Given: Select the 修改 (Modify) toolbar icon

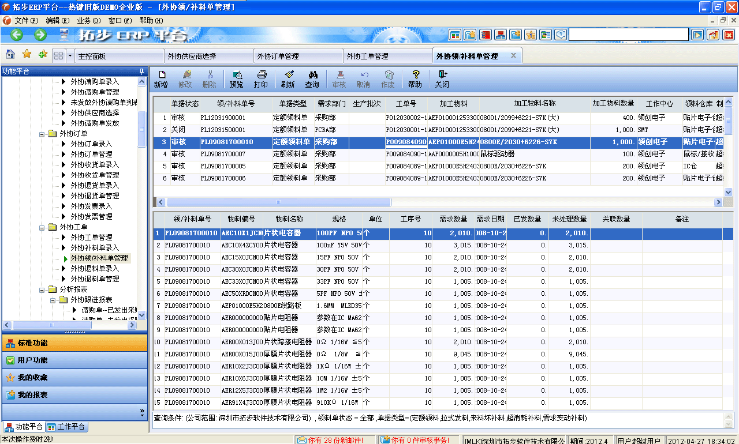Looking at the screenshot, I should click(x=186, y=78).
